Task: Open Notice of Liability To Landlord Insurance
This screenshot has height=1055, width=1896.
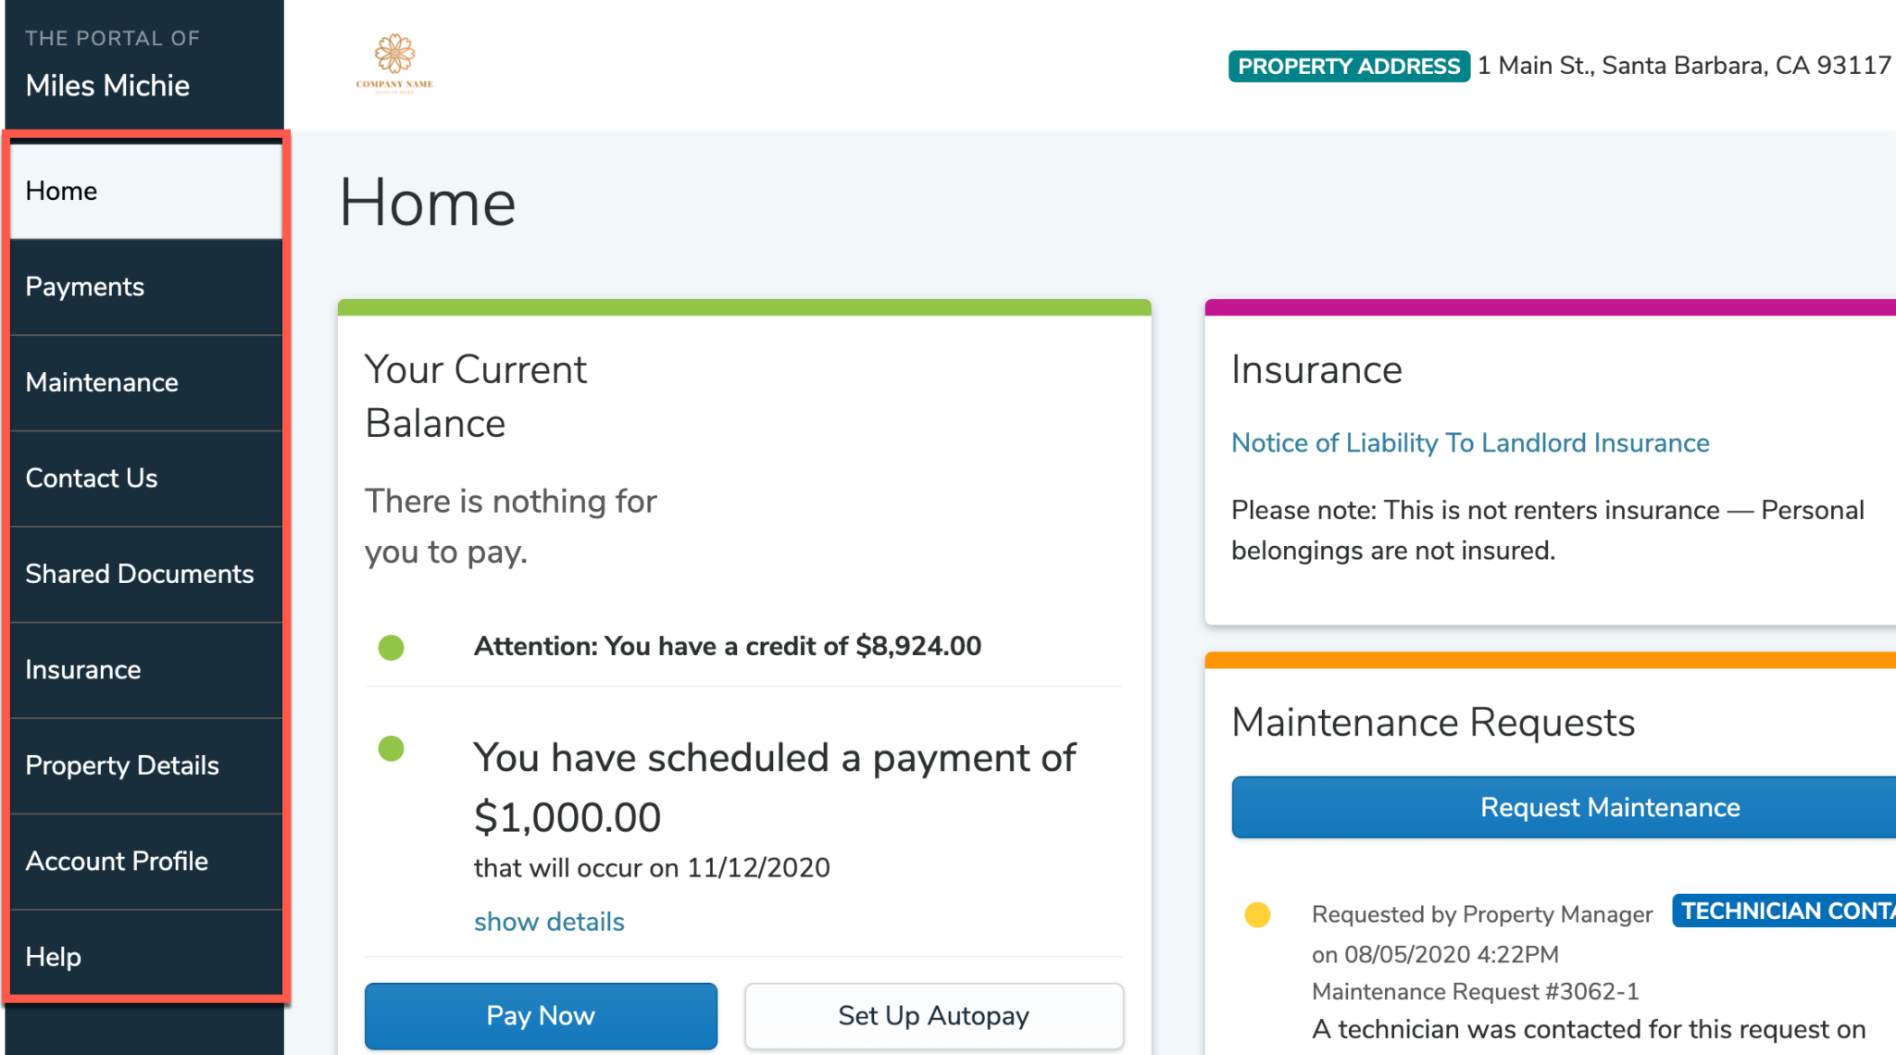Action: (x=1469, y=443)
